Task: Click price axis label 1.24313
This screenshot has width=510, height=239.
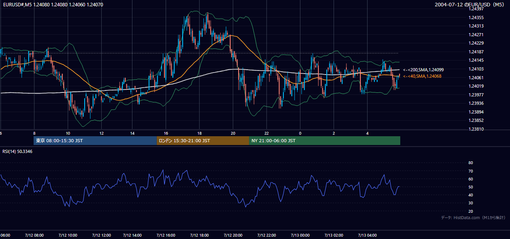Action: tap(476, 26)
